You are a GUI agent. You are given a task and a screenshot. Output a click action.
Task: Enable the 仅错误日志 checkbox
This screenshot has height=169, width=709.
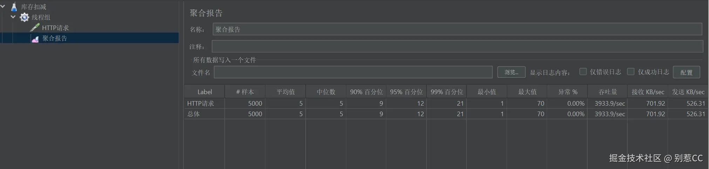pos(583,72)
